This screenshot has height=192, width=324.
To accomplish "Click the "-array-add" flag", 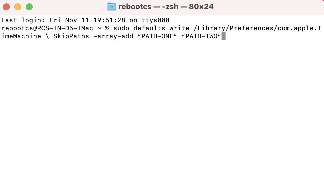I will [113, 36].
